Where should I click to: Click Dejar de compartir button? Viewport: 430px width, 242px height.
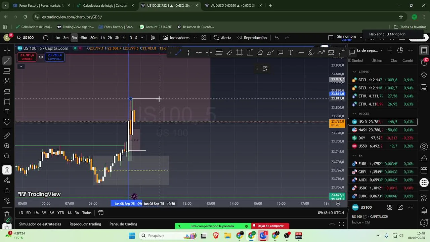[270, 226]
